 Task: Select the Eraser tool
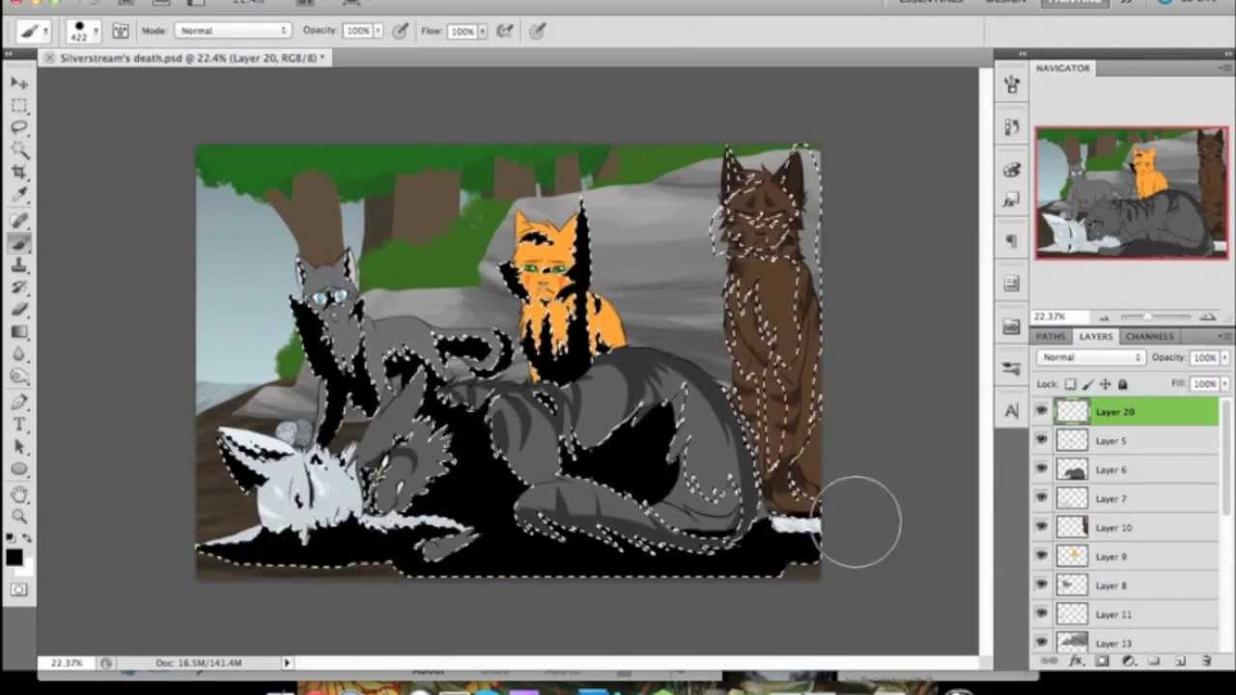click(19, 310)
